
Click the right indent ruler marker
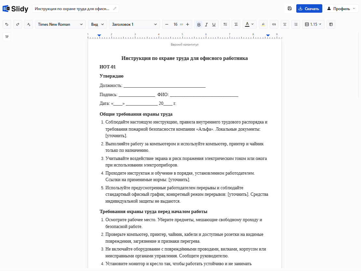coord(268,35)
